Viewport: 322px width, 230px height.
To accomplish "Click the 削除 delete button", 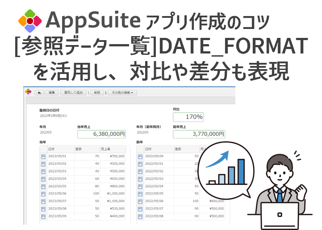I will point(97,93).
